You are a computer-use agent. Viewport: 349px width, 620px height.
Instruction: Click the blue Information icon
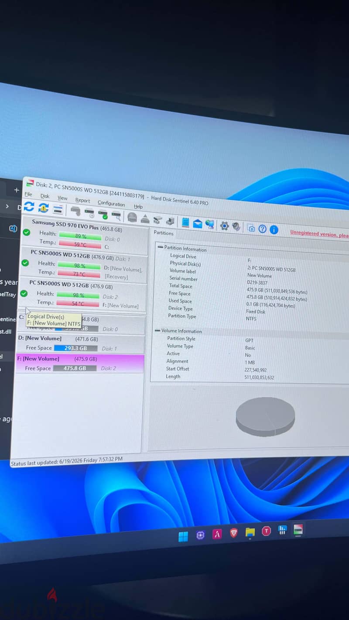click(x=274, y=229)
